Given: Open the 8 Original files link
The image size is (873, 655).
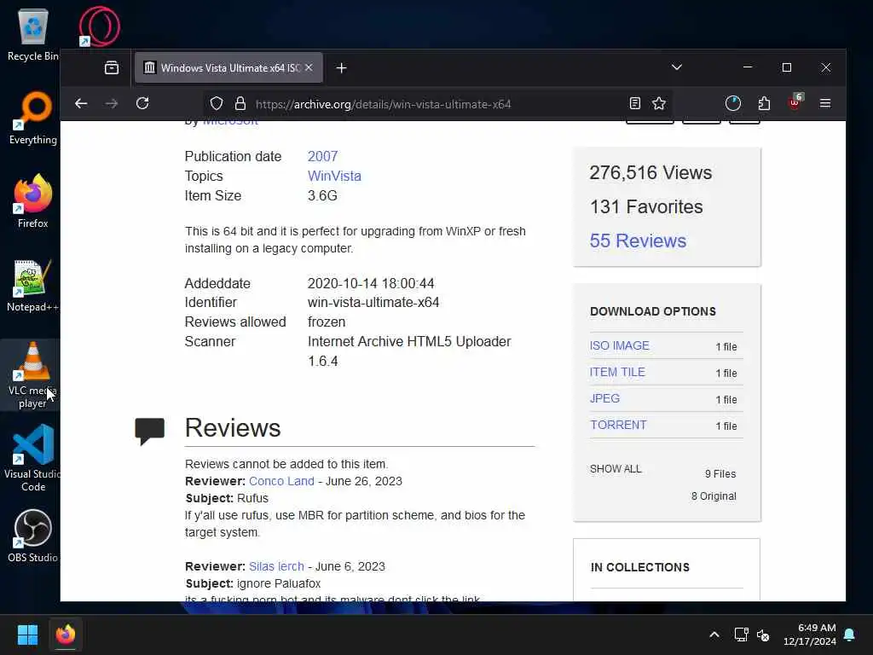Looking at the screenshot, I should (x=714, y=496).
